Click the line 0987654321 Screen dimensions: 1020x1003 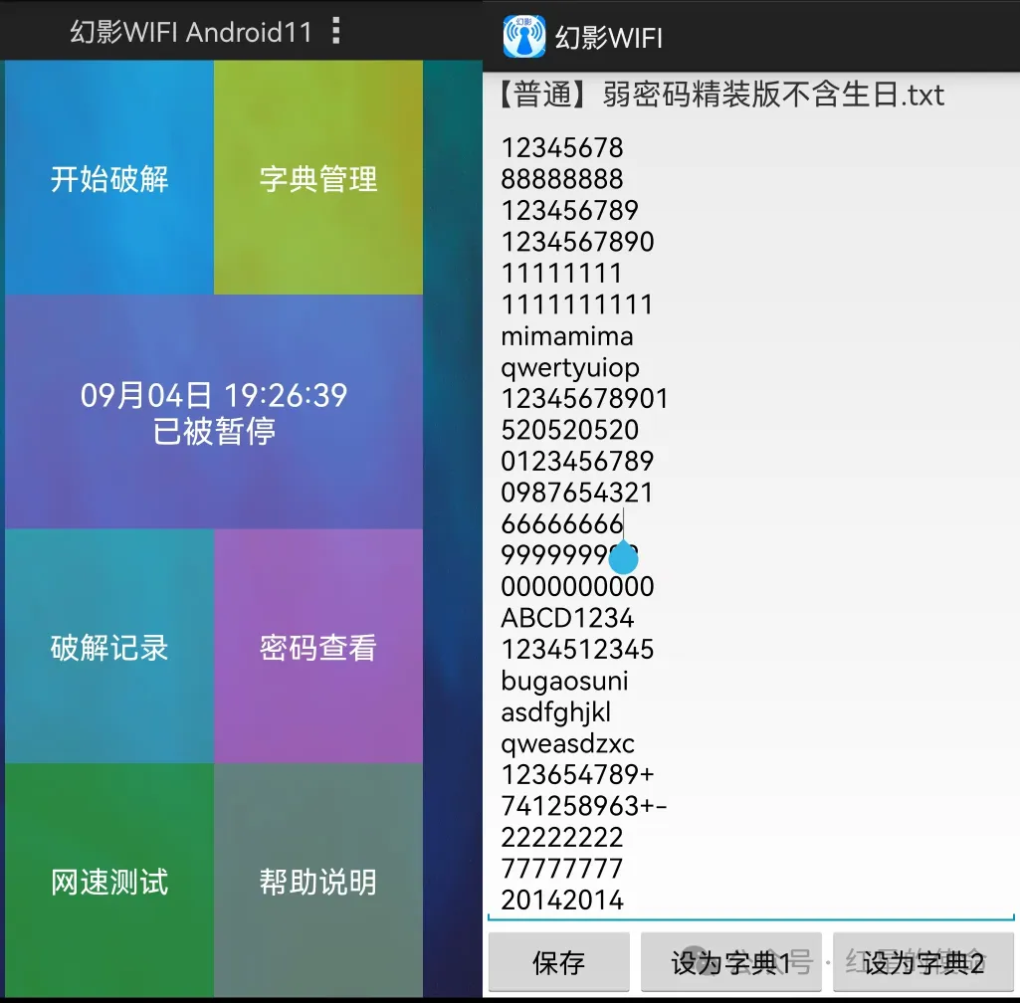point(577,493)
